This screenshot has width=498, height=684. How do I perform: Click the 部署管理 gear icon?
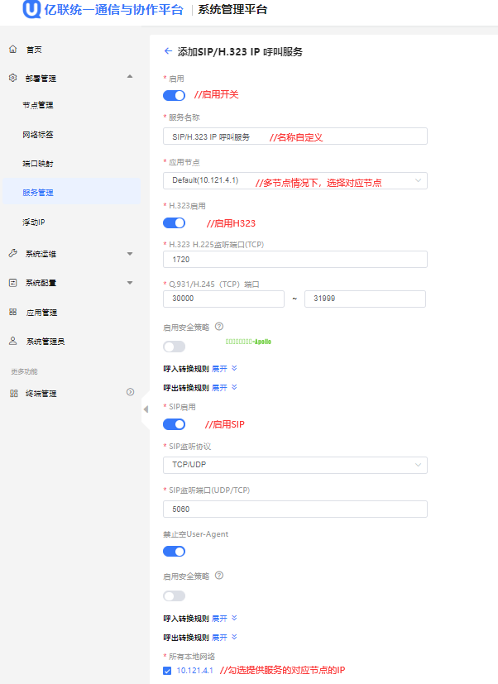(x=12, y=78)
